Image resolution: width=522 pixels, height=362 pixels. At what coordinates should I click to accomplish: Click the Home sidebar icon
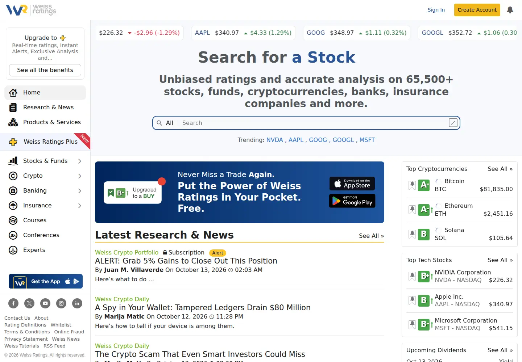pyautogui.click(x=13, y=93)
